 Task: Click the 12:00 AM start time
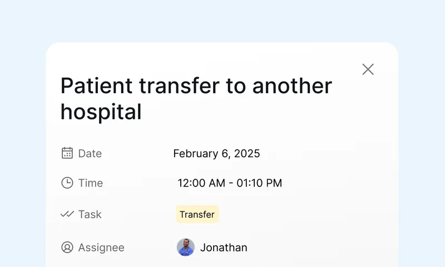[201, 183]
